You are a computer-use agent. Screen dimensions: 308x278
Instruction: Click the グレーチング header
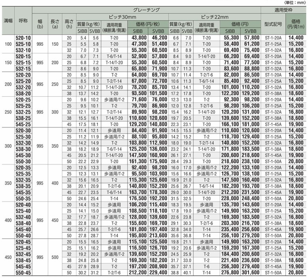coord(146,10)
